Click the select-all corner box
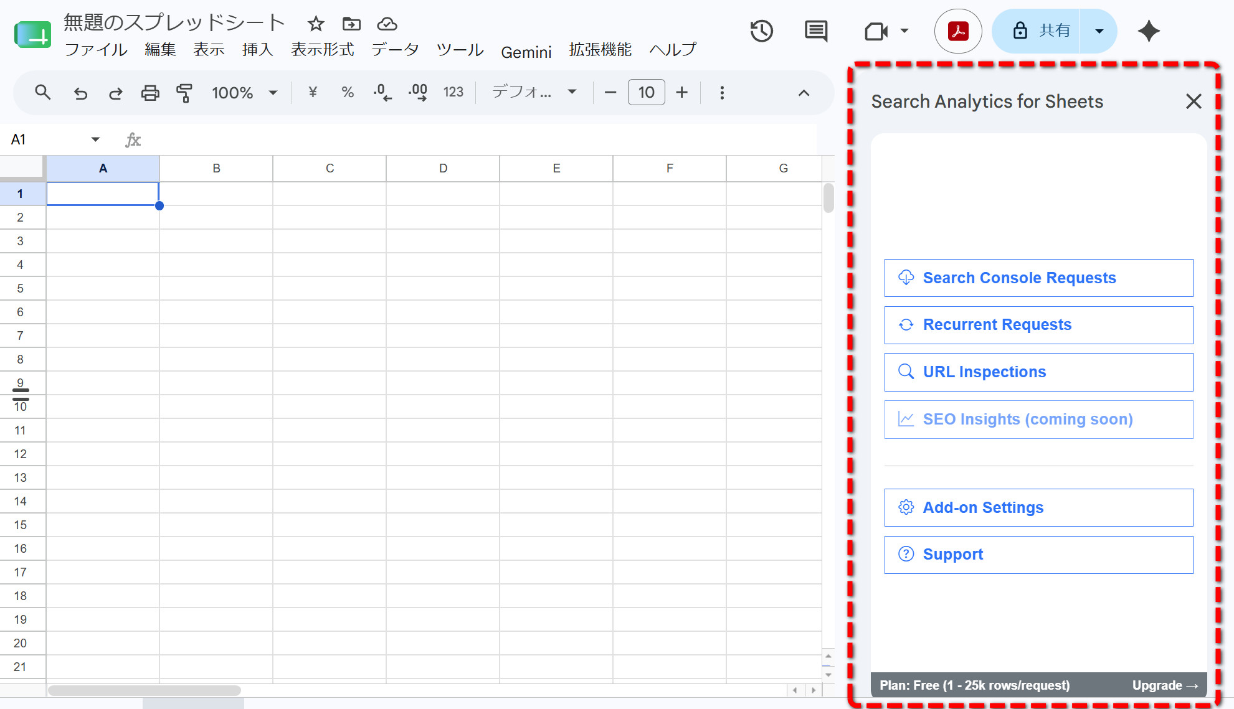This screenshot has width=1234, height=709. click(22, 168)
